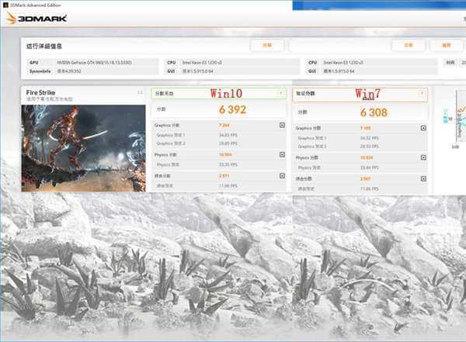Click the monitoring chart at the right edge

coord(460,118)
